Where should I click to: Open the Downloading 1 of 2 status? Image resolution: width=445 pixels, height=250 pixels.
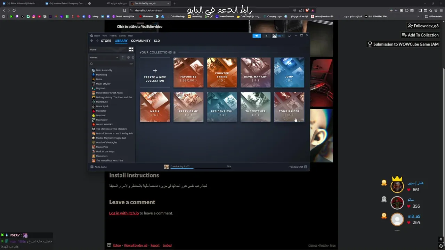point(180,167)
